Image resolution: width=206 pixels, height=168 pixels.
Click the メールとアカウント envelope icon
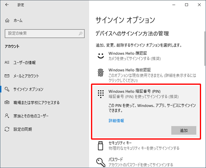tap(7, 76)
